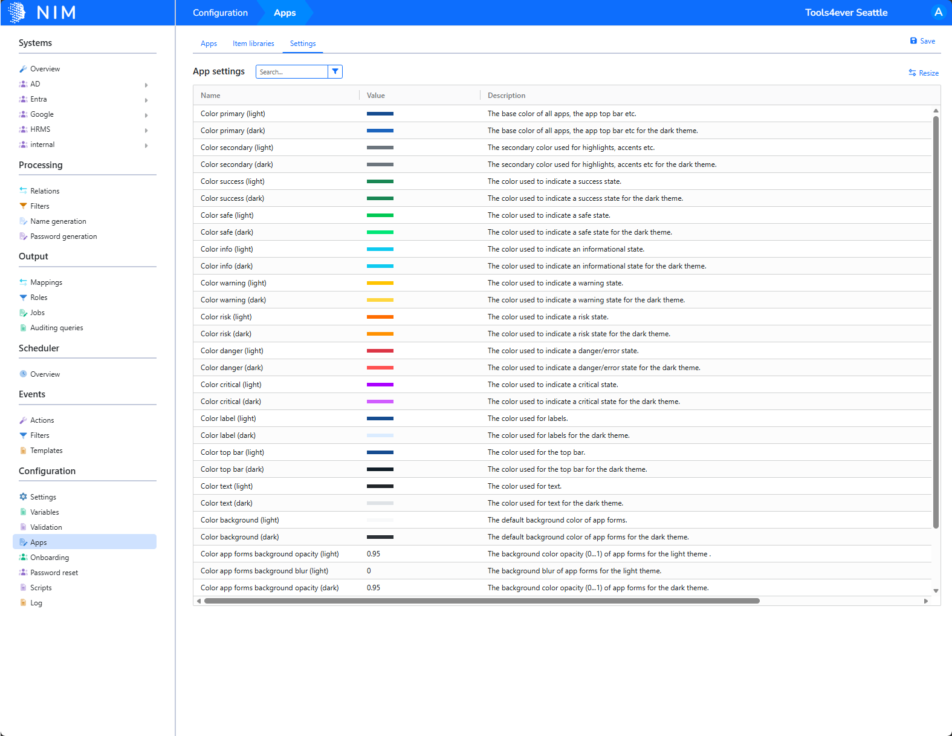952x736 pixels.
Task: Open Roles funnel icon
Action: [23, 297]
